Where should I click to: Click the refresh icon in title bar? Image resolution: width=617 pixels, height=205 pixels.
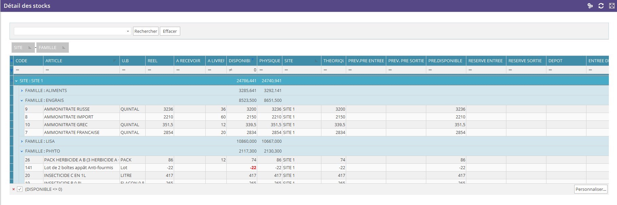(x=601, y=6)
